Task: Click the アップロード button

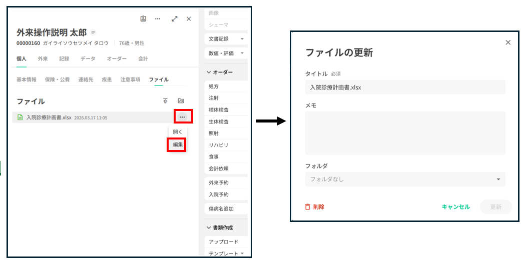Action: [226, 242]
